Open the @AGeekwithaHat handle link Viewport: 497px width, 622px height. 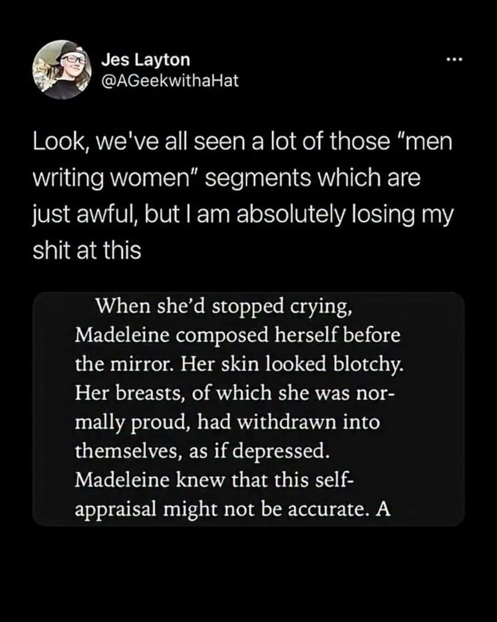(170, 80)
